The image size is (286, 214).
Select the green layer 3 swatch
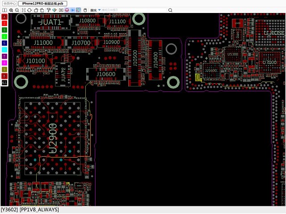[4, 30]
